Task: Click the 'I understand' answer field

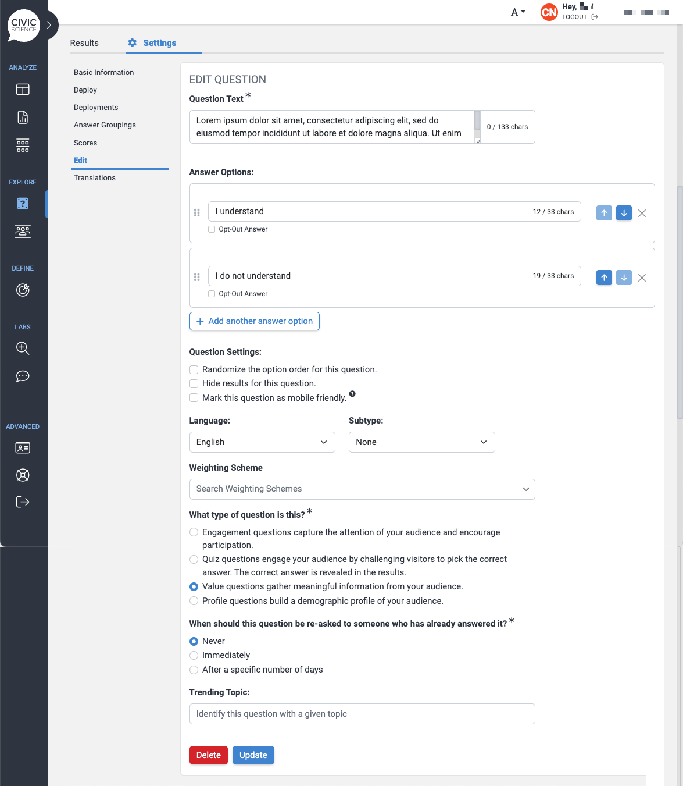Action: tap(394, 212)
